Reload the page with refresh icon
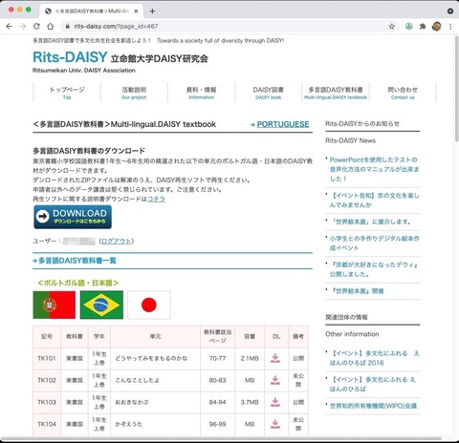 tap(36, 27)
